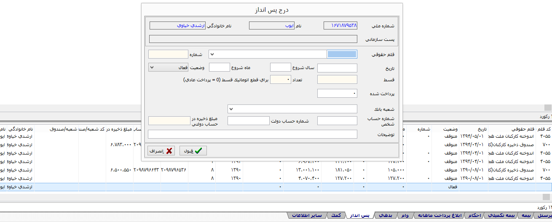Click the ماه شروع start month field
The height and width of the screenshot is (222, 552).
[220, 67]
